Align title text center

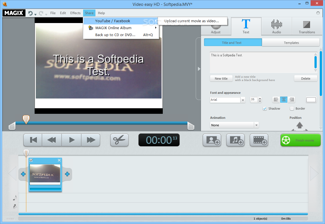283,100
